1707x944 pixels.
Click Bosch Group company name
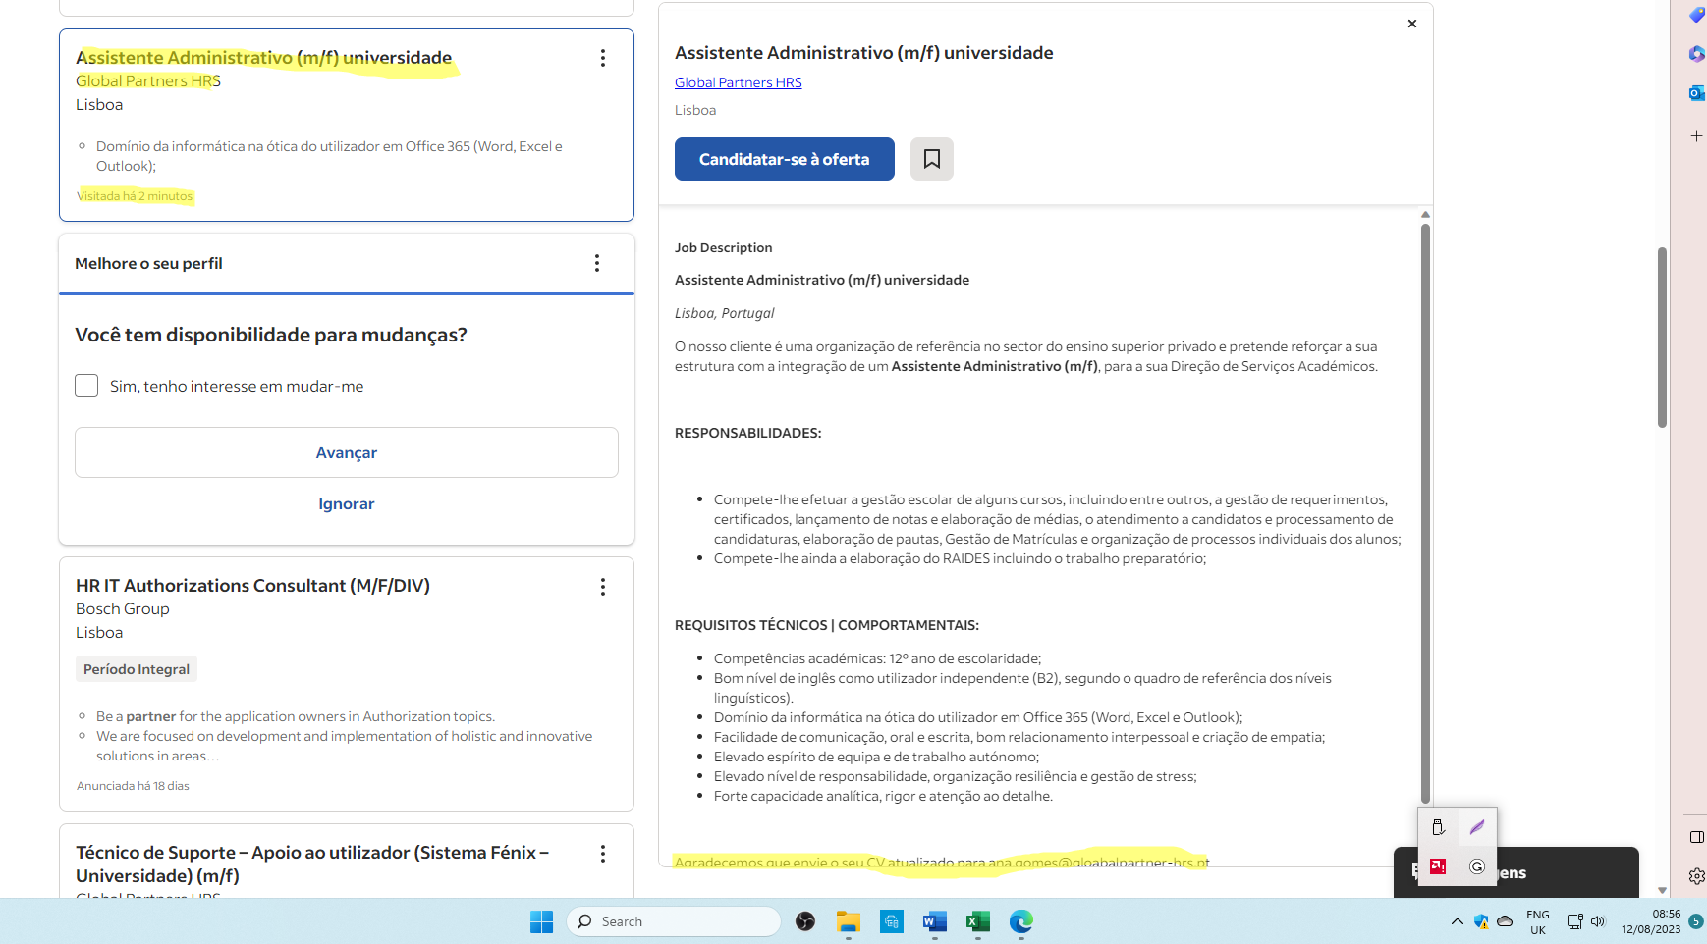pos(123,609)
